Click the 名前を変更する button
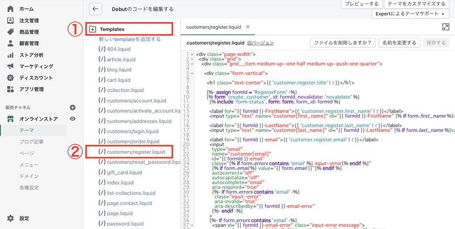Image resolution: width=455 pixels, height=229 pixels. click(x=399, y=43)
